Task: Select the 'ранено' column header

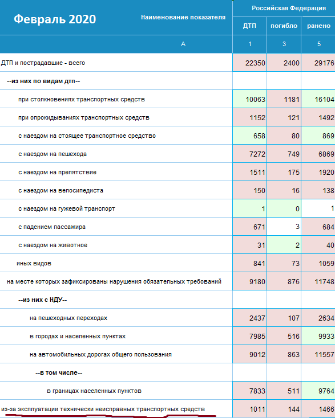Action: pyautogui.click(x=318, y=26)
